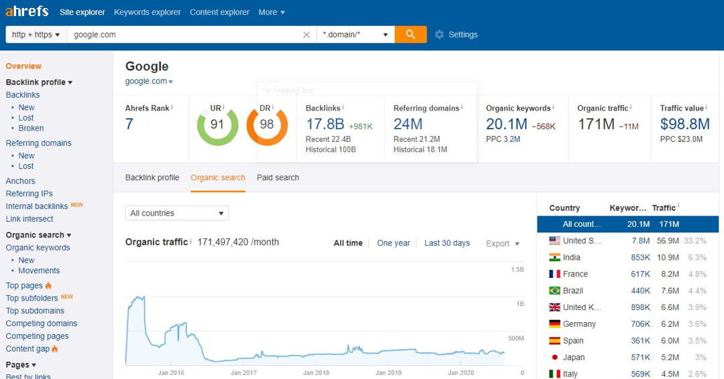
Task: Click info icon next to Organic keywords
Action: (553, 107)
